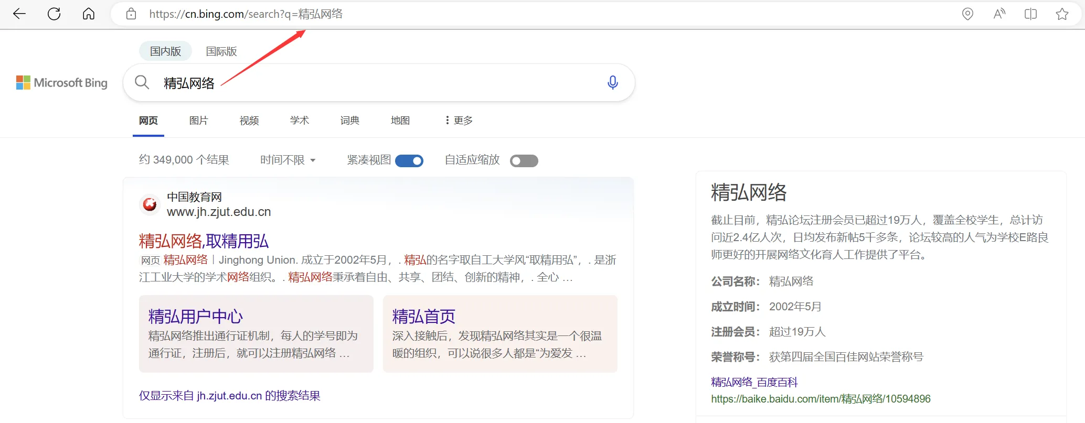1085x423 pixels.
Task: Click the Microsoft Bing logo
Action: [62, 83]
